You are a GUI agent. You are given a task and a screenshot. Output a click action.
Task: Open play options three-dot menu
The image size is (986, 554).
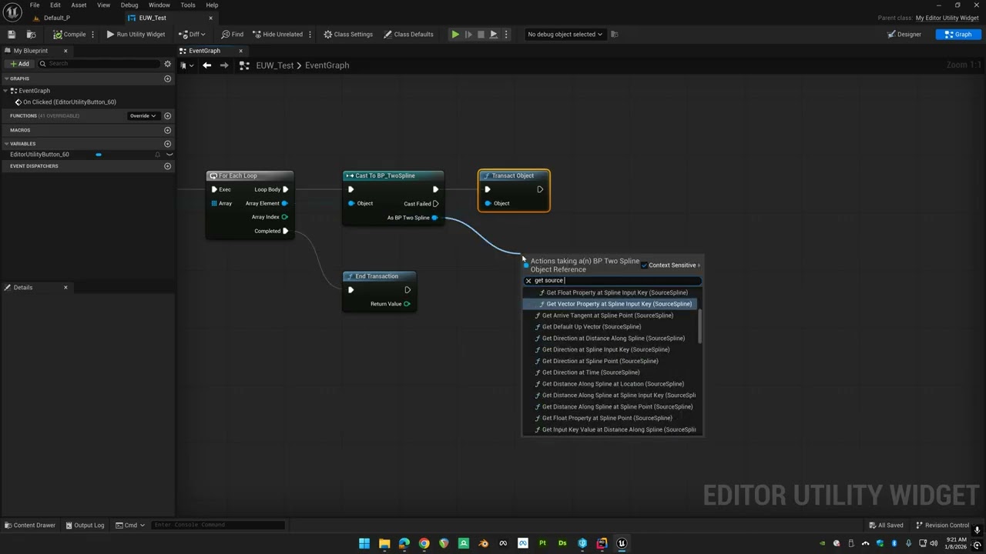506,34
